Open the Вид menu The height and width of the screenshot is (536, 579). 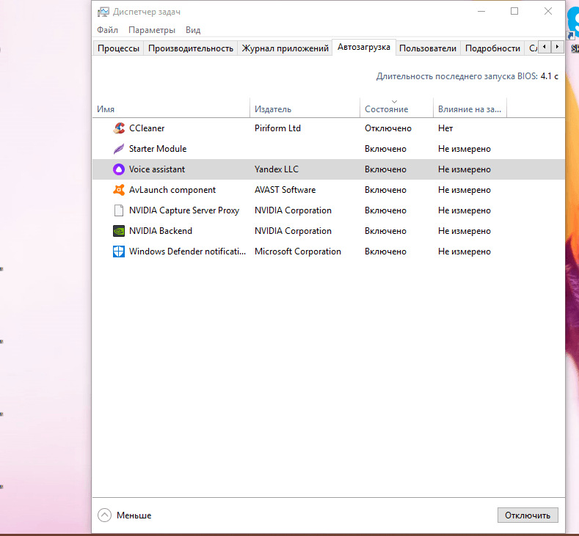click(193, 30)
